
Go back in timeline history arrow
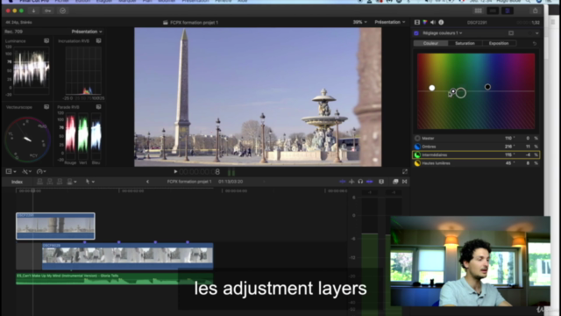point(147,182)
